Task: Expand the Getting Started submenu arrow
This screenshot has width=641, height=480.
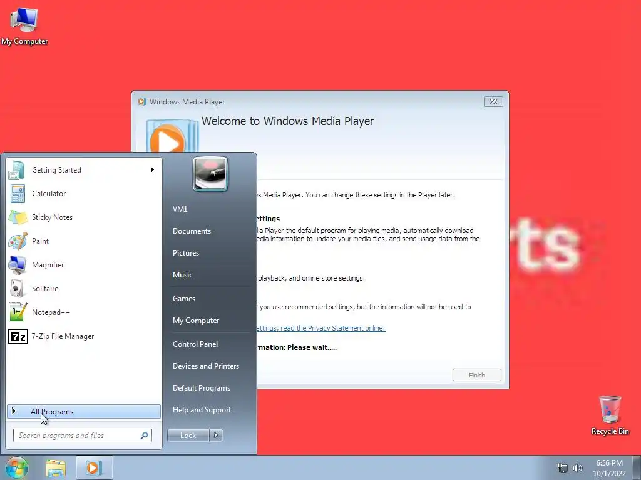Action: pyautogui.click(x=153, y=170)
